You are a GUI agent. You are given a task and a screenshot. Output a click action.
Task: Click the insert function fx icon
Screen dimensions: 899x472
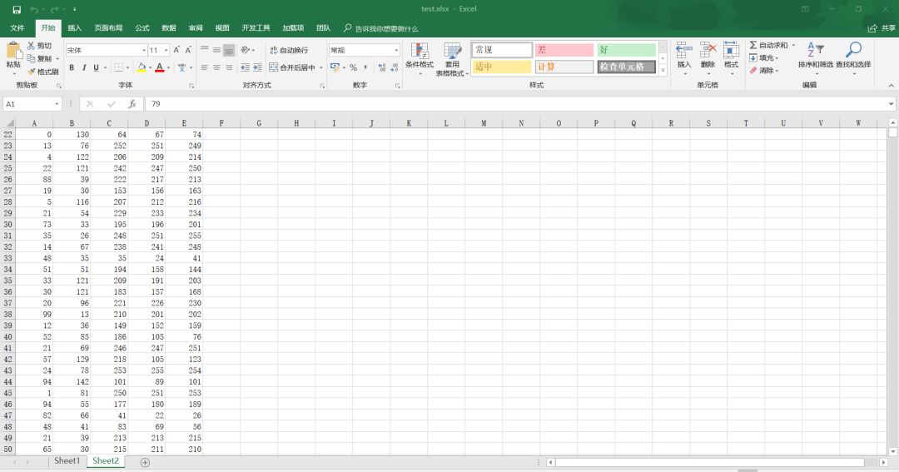[132, 104]
